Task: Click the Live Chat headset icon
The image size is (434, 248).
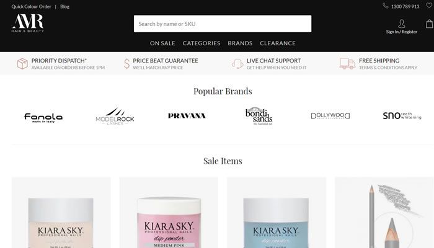Action: click(237, 64)
